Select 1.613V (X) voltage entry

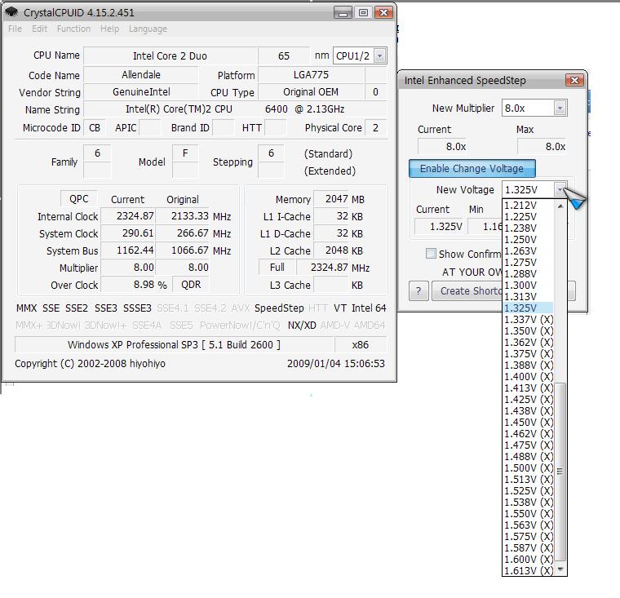(528, 571)
